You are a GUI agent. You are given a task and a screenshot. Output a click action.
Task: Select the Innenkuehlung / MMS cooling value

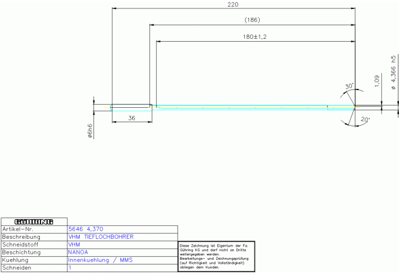pos(100,260)
